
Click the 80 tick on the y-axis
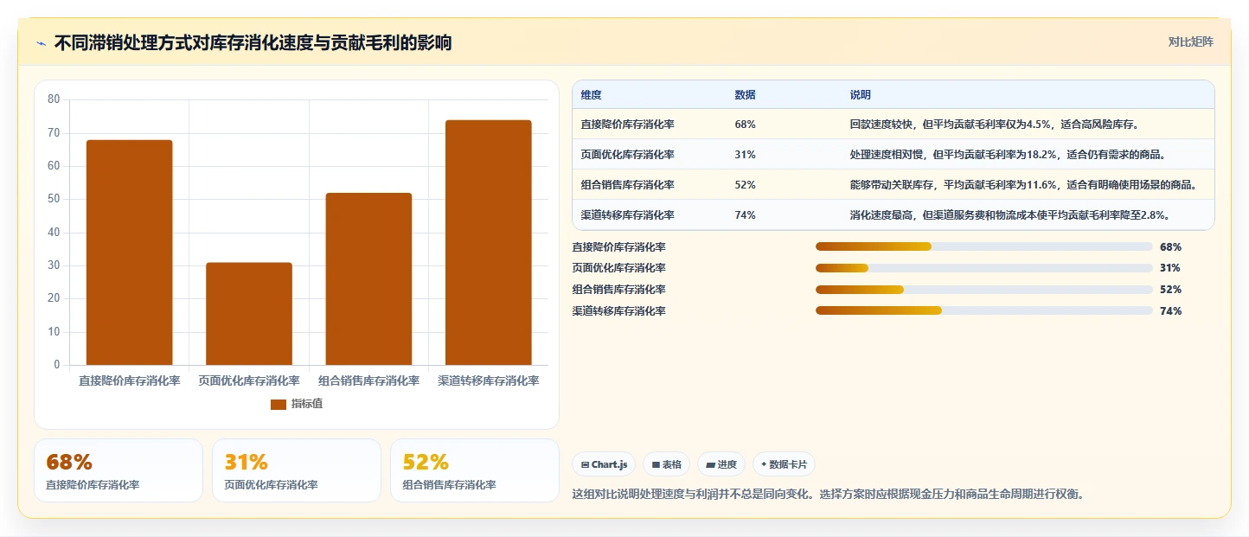(x=54, y=99)
